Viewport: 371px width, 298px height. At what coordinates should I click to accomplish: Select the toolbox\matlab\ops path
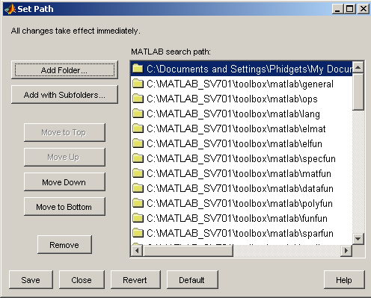click(x=242, y=99)
